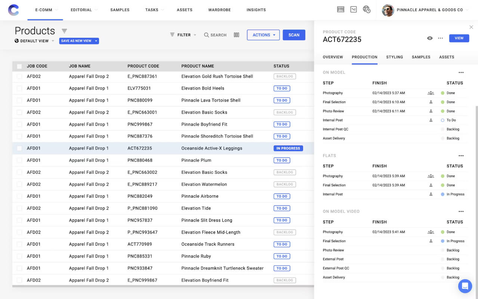Screen dimensions: 478x299
Task: Open the three-dot menu for the Flats section
Action: click(461, 155)
